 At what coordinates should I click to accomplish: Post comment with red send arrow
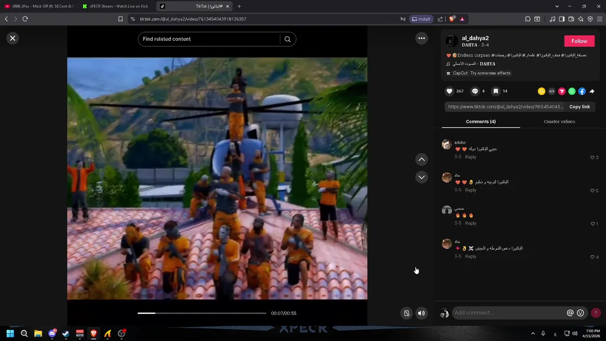[596, 313]
